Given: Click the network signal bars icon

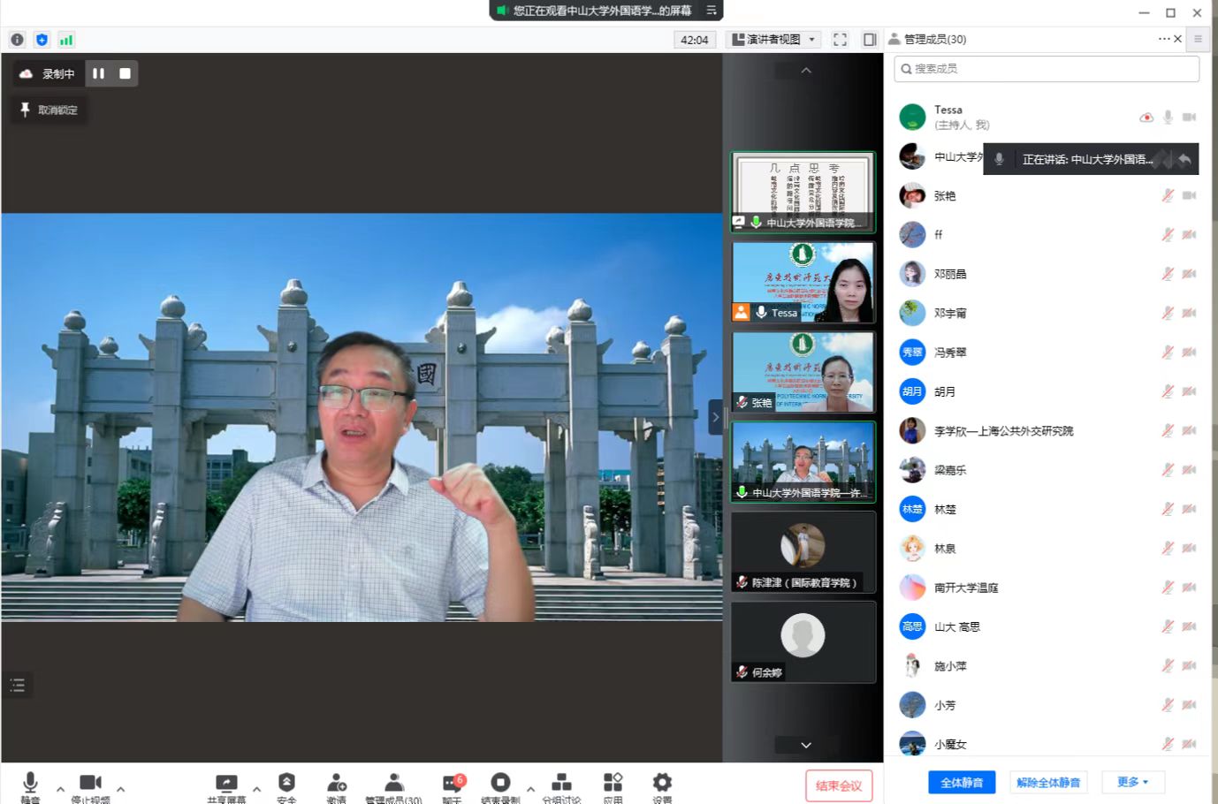Looking at the screenshot, I should tap(66, 40).
